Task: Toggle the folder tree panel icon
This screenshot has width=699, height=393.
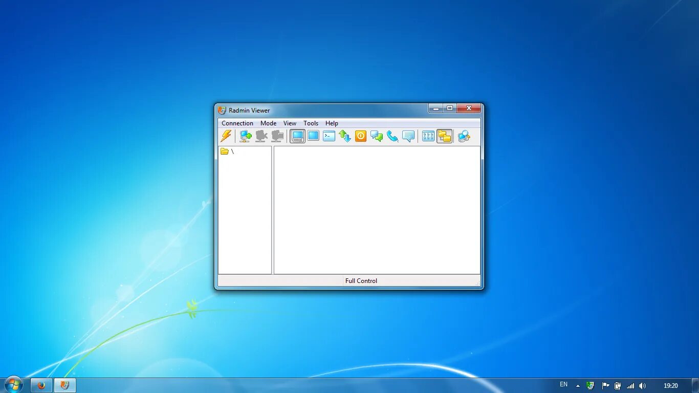Action: (445, 136)
